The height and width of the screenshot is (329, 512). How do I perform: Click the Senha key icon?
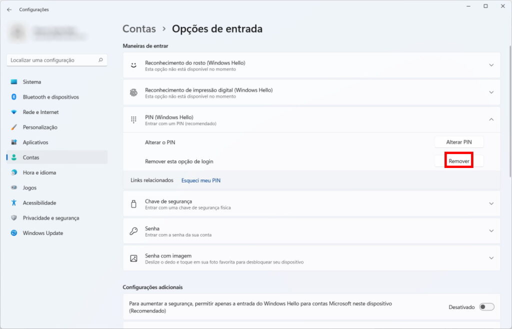pyautogui.click(x=133, y=231)
